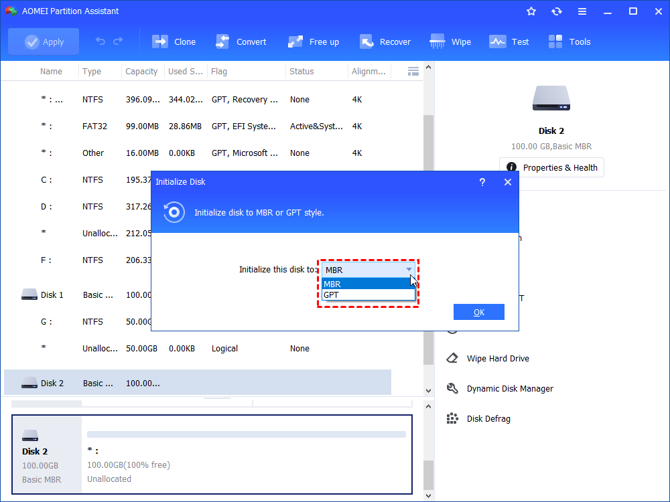
Task: Click the help question mark in dialog
Action: (482, 182)
